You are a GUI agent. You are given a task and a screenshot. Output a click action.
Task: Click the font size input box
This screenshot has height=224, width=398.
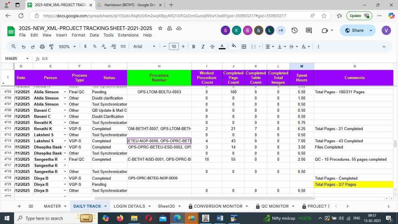[x=174, y=47]
